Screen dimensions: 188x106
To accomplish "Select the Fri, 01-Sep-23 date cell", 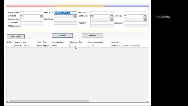I will pyautogui.click(x=44, y=46).
